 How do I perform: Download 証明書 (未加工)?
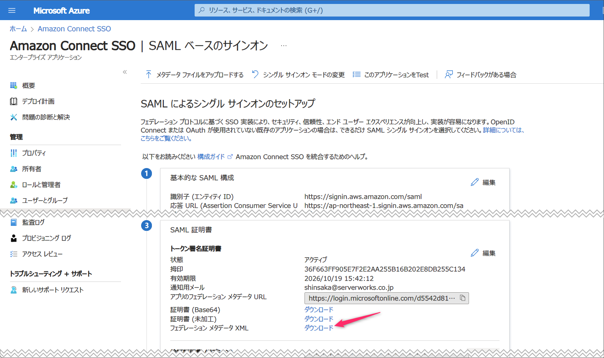pyautogui.click(x=319, y=319)
